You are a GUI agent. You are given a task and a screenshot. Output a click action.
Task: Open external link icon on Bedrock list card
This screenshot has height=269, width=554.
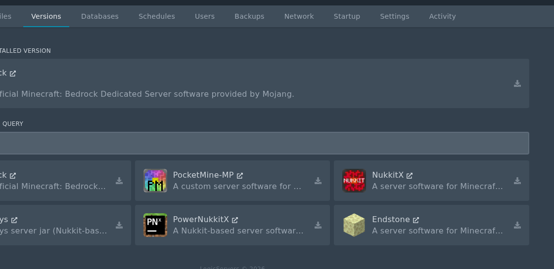tap(13, 176)
